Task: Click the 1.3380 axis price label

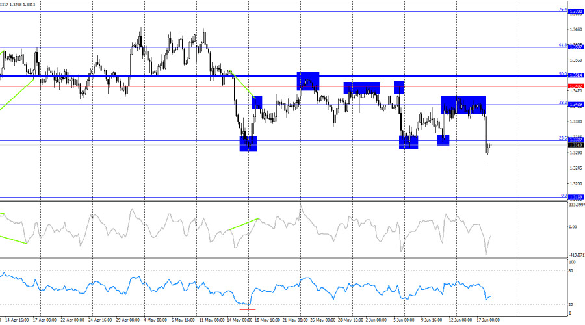Action: click(576, 122)
